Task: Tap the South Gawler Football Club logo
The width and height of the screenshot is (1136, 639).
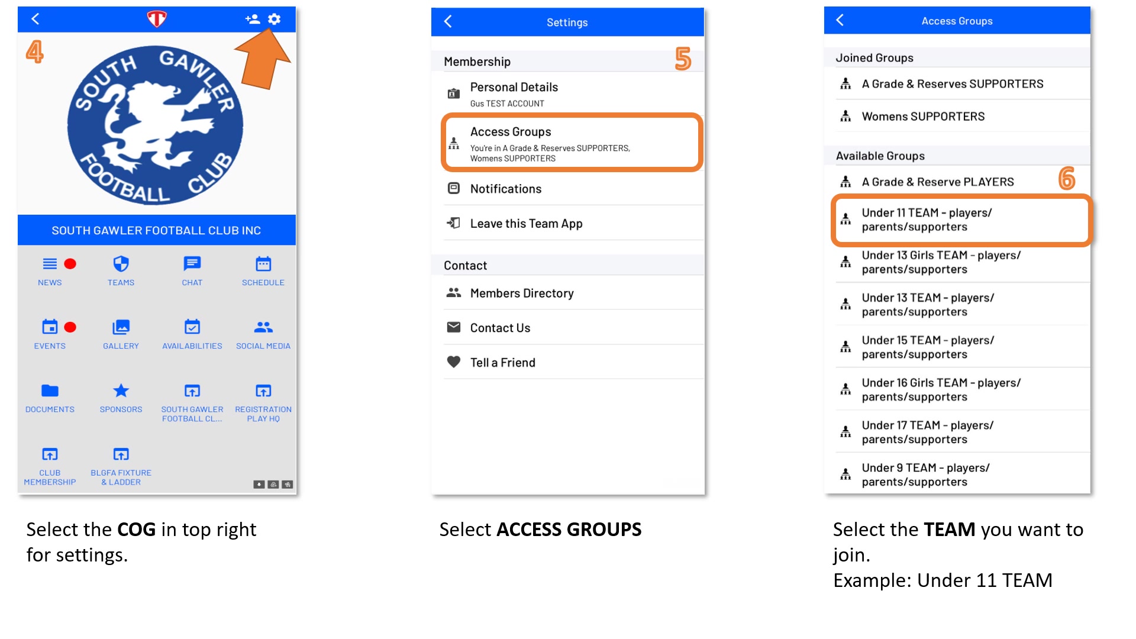Action: click(156, 126)
